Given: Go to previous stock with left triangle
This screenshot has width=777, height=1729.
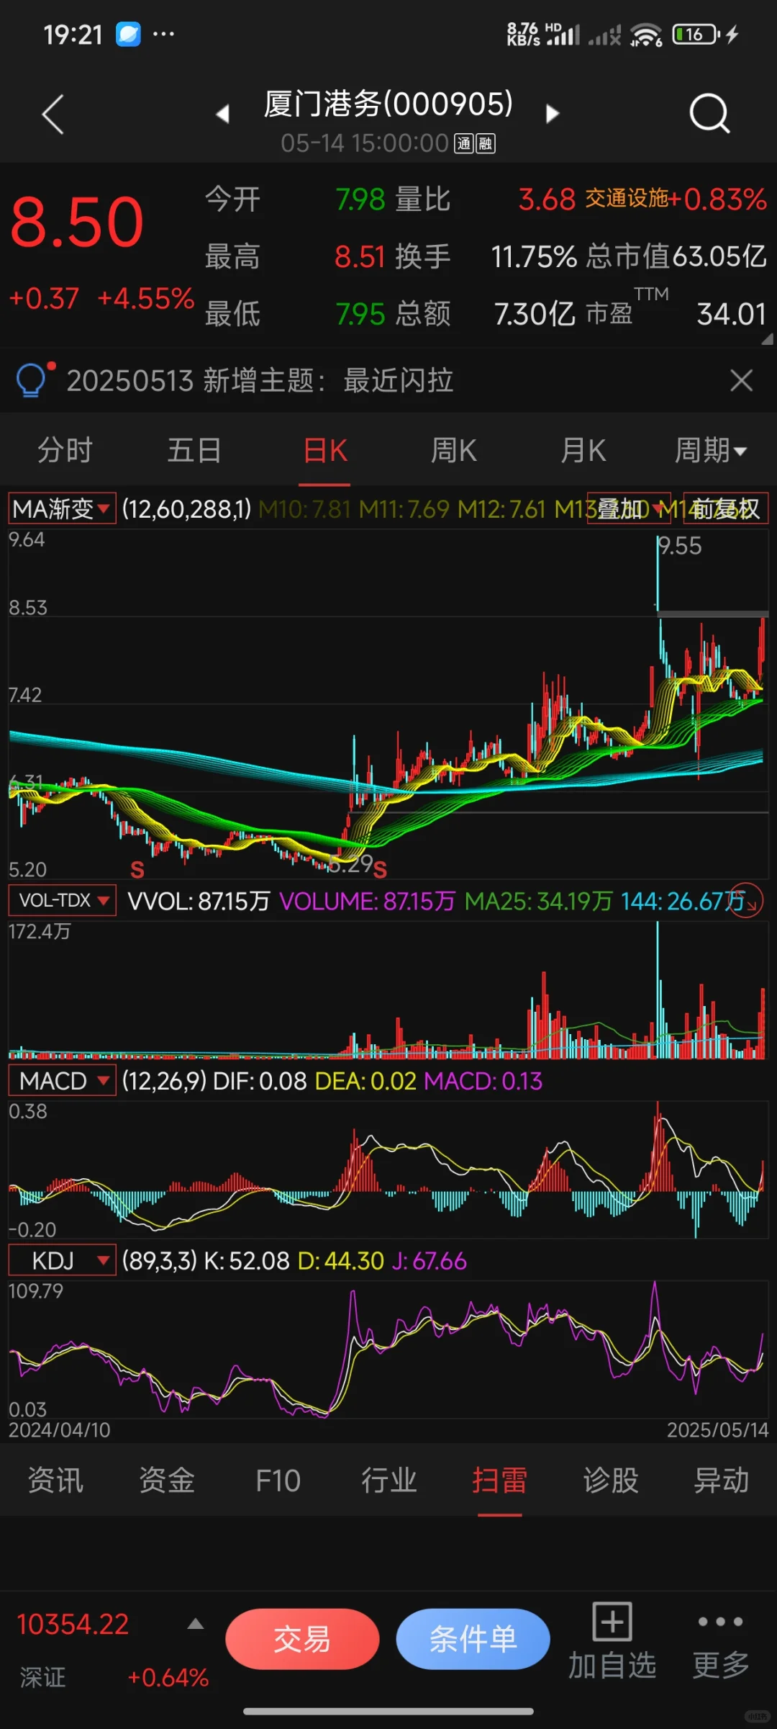Looking at the screenshot, I should (x=223, y=113).
